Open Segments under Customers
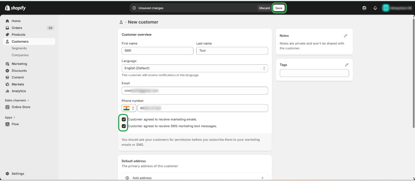The image size is (415, 181). click(19, 48)
